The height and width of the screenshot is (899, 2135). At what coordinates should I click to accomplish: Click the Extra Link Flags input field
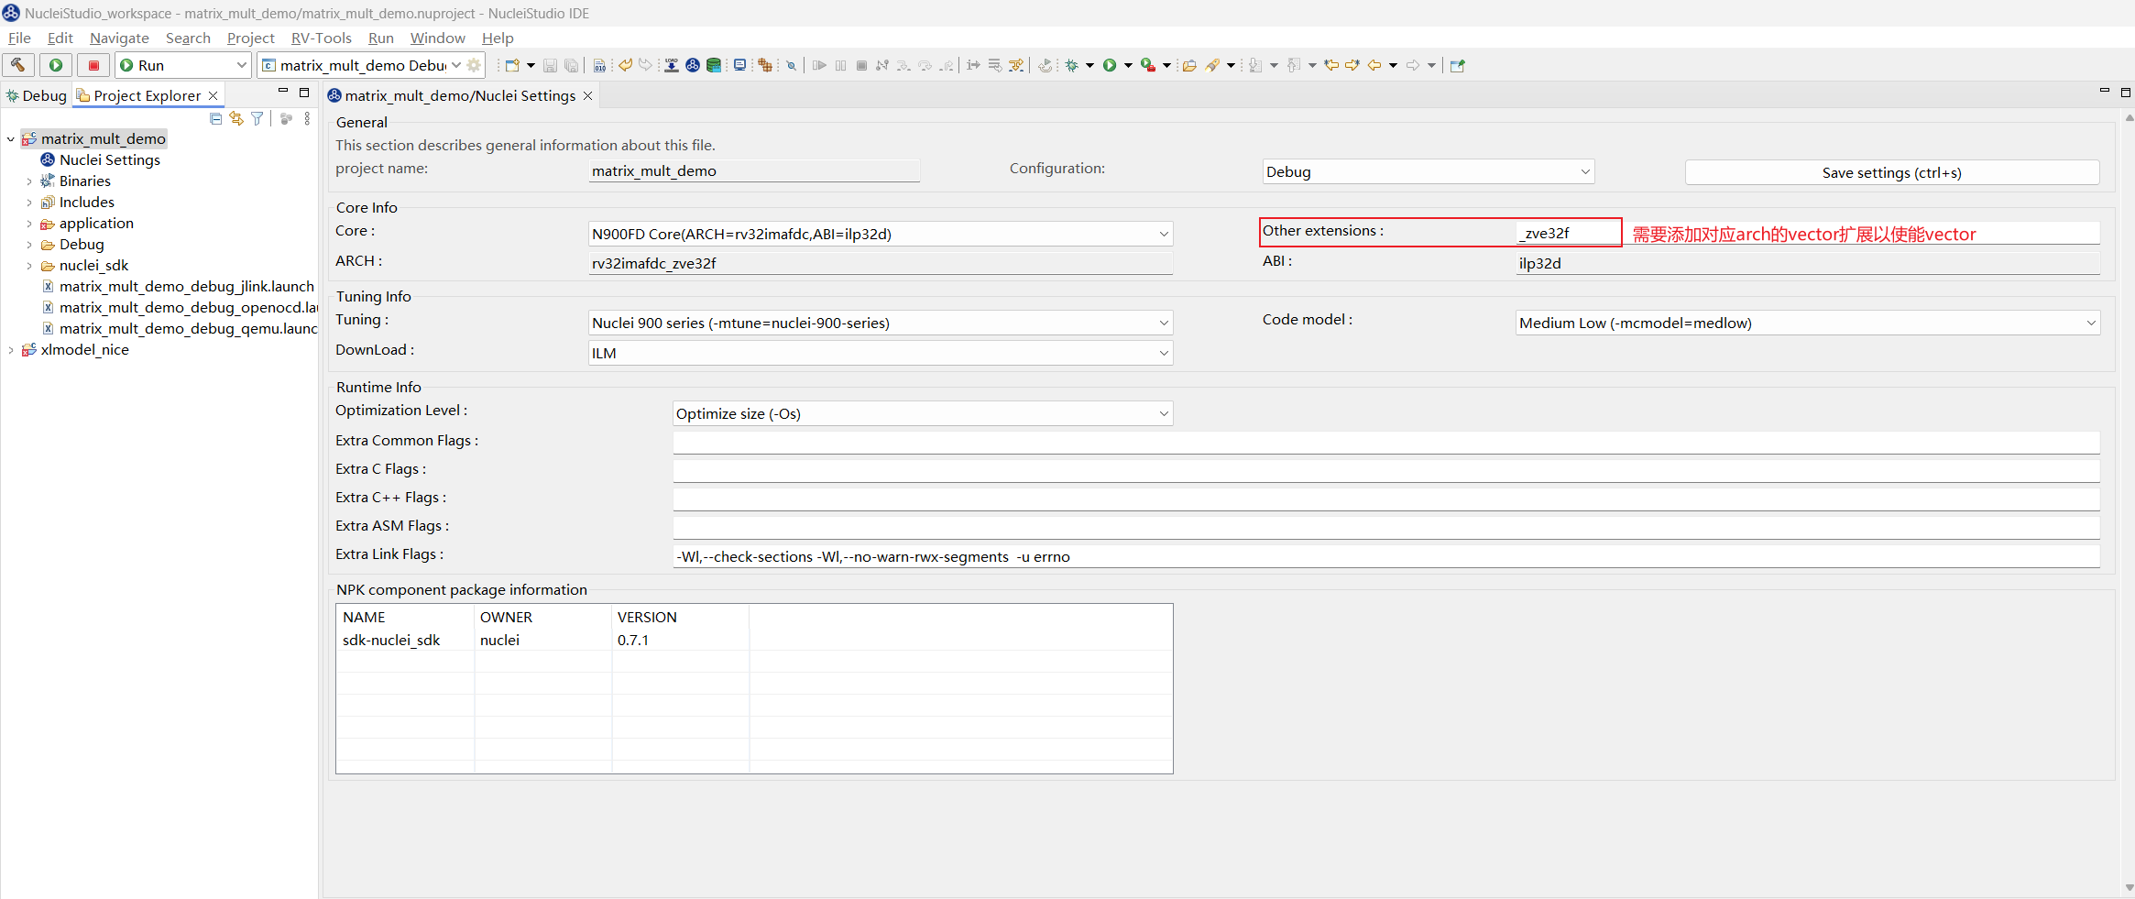pyautogui.click(x=1385, y=556)
